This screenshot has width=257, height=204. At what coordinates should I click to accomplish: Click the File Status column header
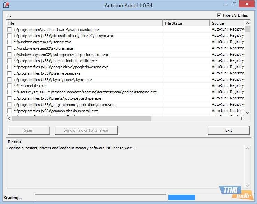186,23
